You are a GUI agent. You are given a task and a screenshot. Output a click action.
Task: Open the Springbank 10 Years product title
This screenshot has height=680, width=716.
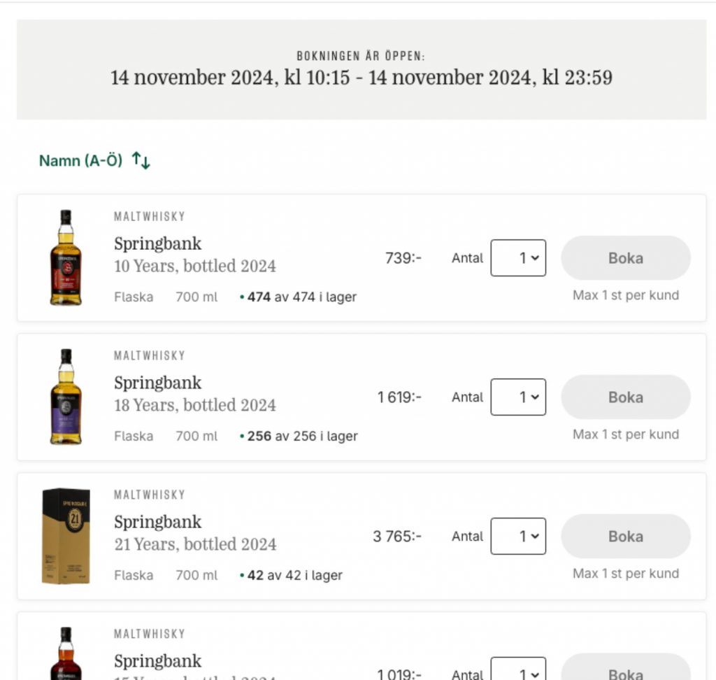158,243
